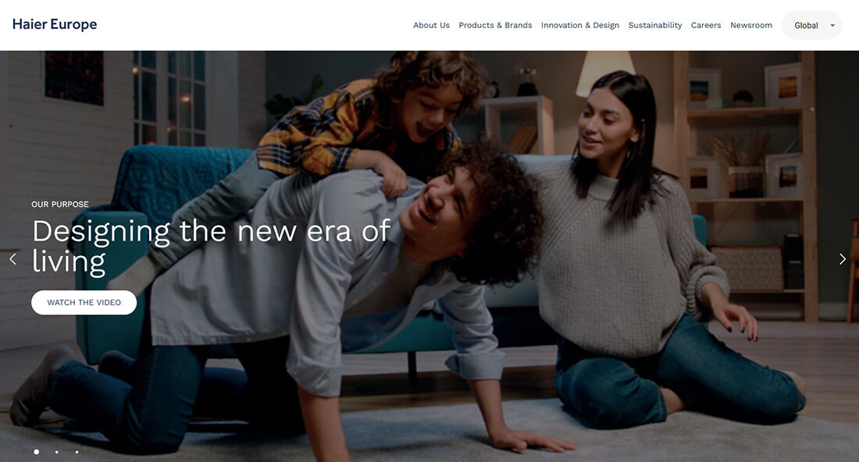Click the lamp in the hero background
Image resolution: width=859 pixels, height=462 pixels.
coord(604,73)
